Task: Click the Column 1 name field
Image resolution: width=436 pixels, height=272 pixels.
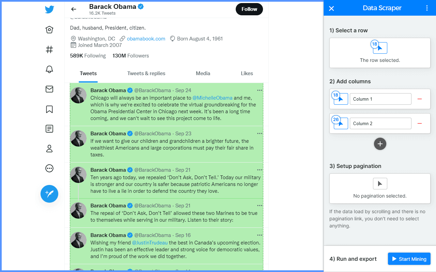Action: (380, 99)
